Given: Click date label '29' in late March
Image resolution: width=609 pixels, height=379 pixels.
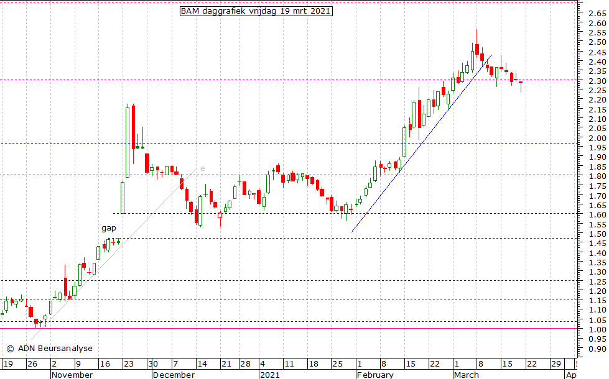Looking at the screenshot, I should 556,364.
